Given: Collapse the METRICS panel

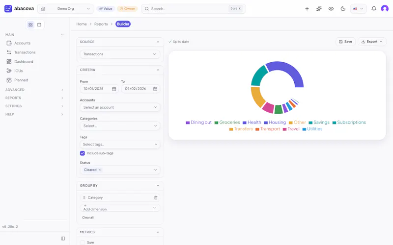Looking at the screenshot, I should tap(158, 232).
